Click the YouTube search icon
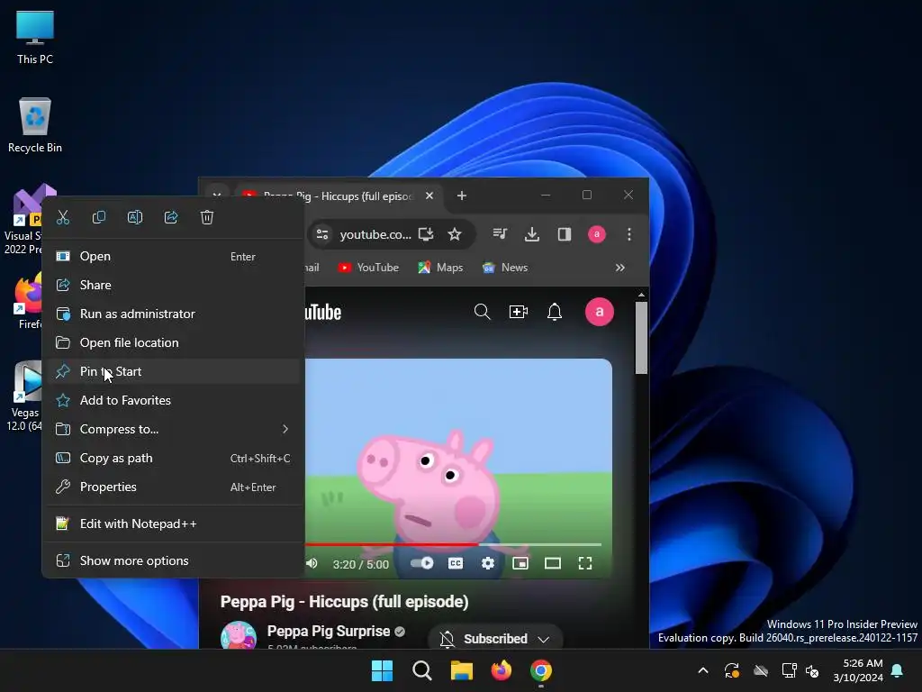This screenshot has height=692, width=922. coord(483,312)
